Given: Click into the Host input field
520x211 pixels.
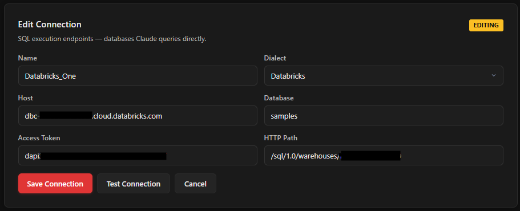Looking at the screenshot, I should point(138,116).
